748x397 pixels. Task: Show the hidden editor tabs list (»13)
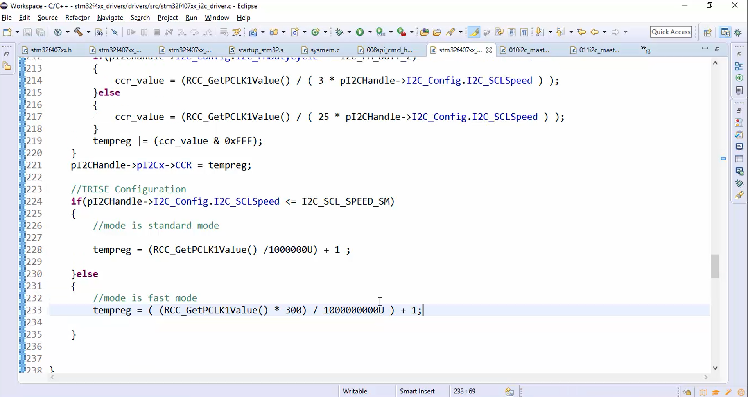point(645,50)
